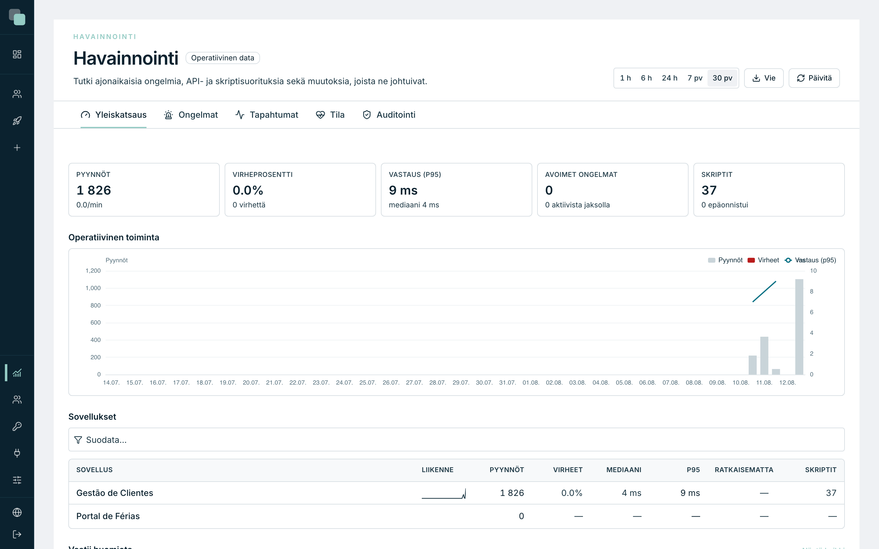Open the dashboard grid icon in sidebar
This screenshot has height=549, width=879.
point(17,55)
